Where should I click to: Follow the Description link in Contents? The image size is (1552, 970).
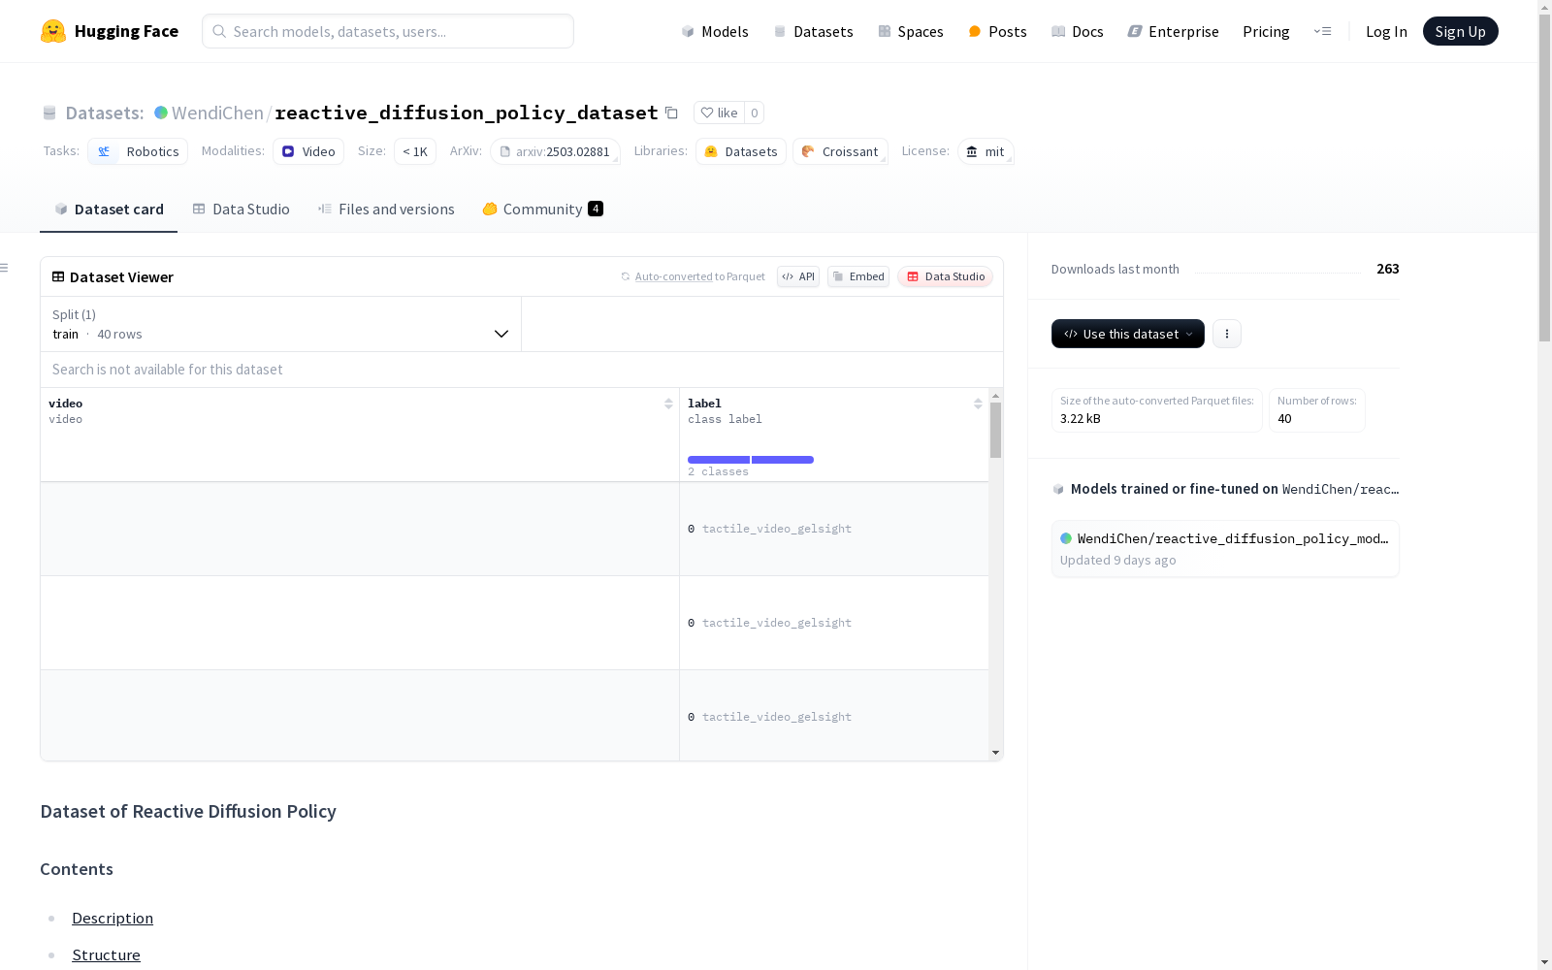(x=113, y=918)
